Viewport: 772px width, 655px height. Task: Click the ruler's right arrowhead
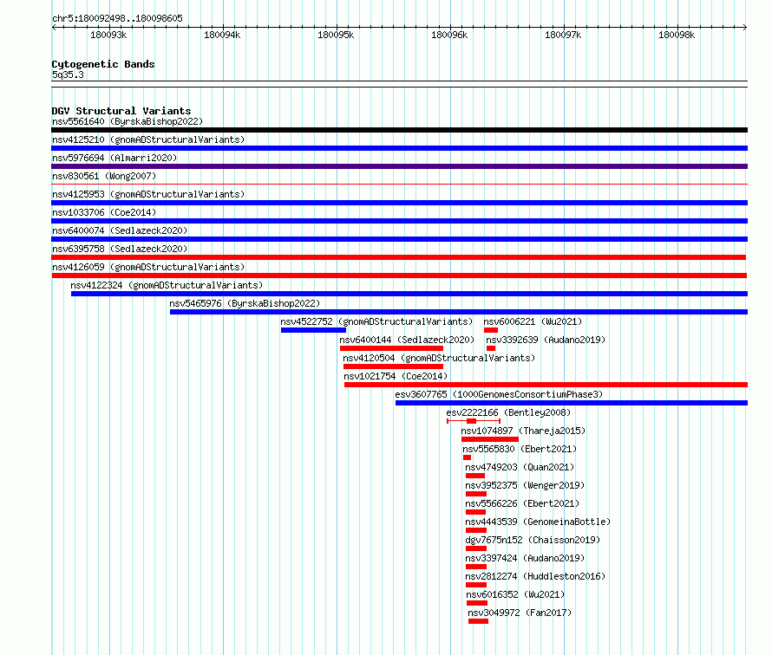[x=745, y=28]
